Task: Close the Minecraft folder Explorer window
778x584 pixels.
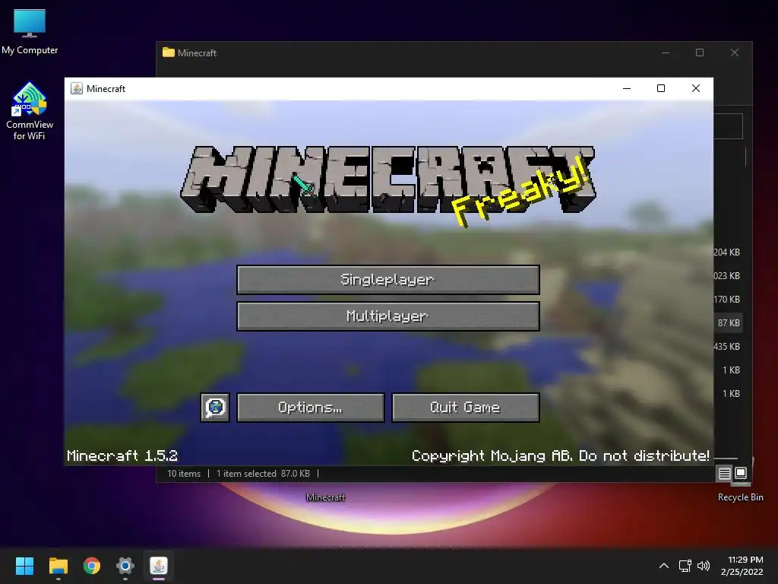Action: click(x=735, y=52)
